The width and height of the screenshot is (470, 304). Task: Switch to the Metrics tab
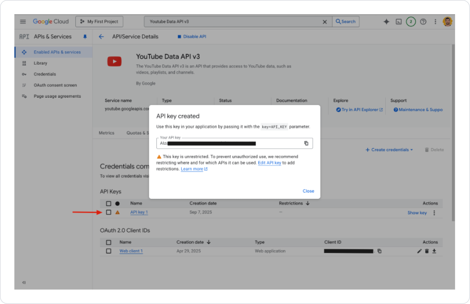point(107,133)
